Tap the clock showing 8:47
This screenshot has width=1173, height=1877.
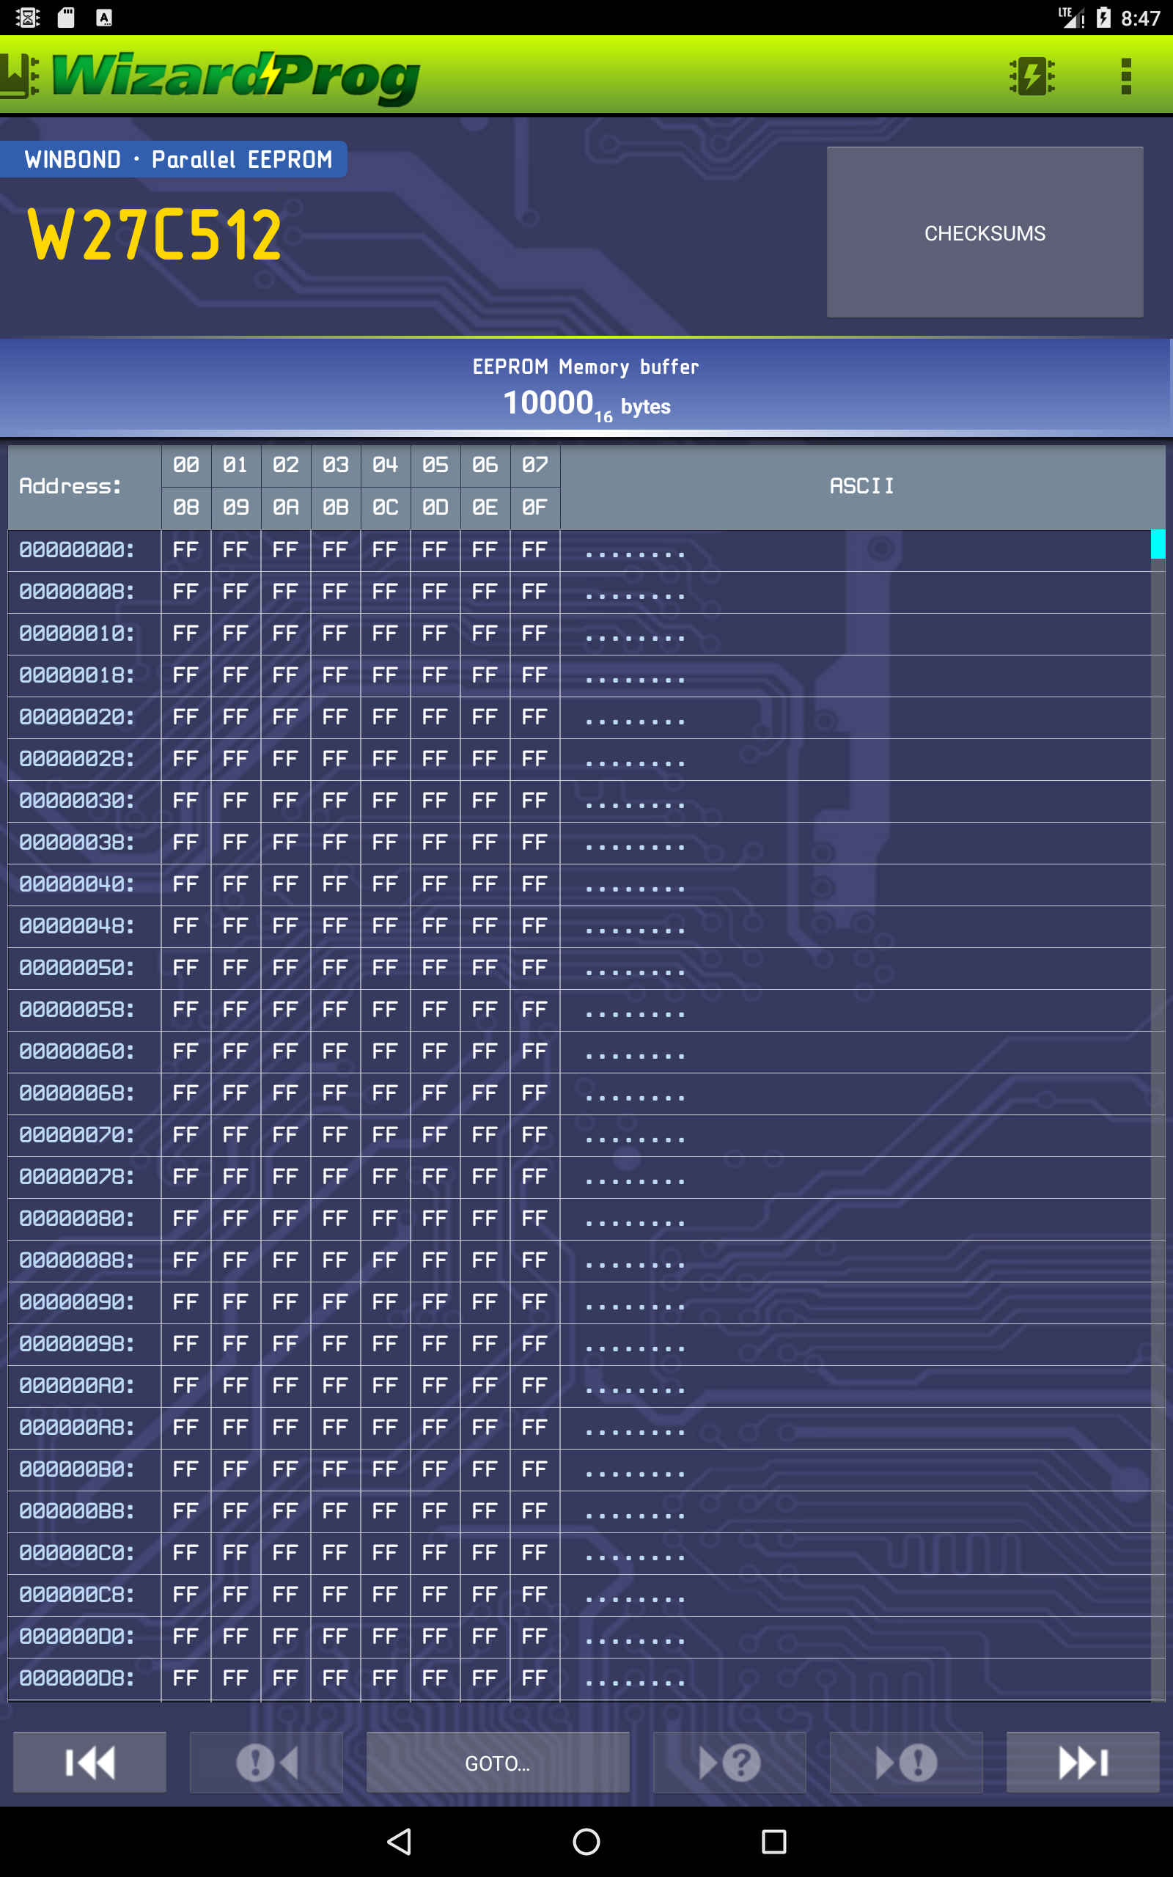1141,18
